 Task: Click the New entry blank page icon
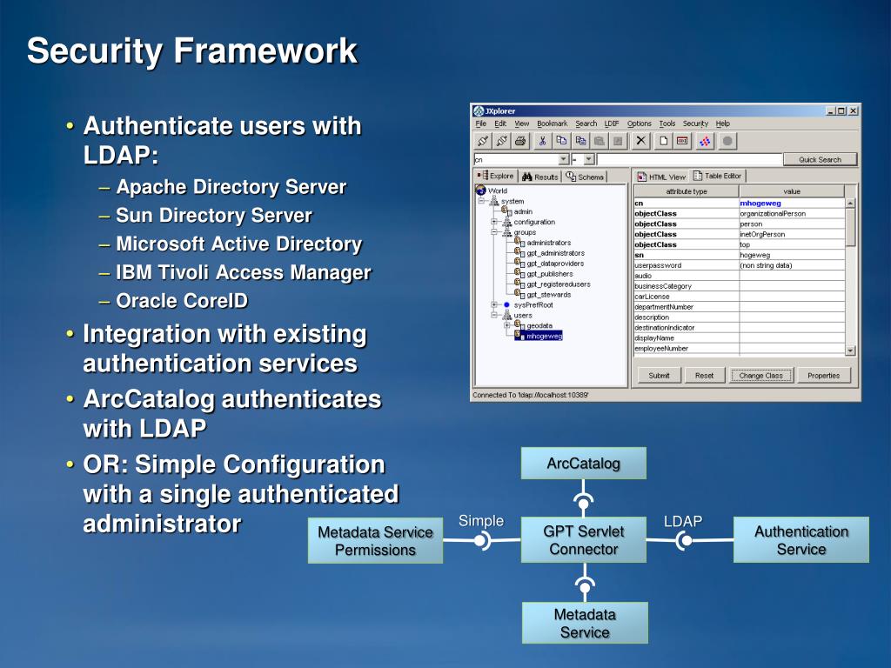(x=663, y=140)
